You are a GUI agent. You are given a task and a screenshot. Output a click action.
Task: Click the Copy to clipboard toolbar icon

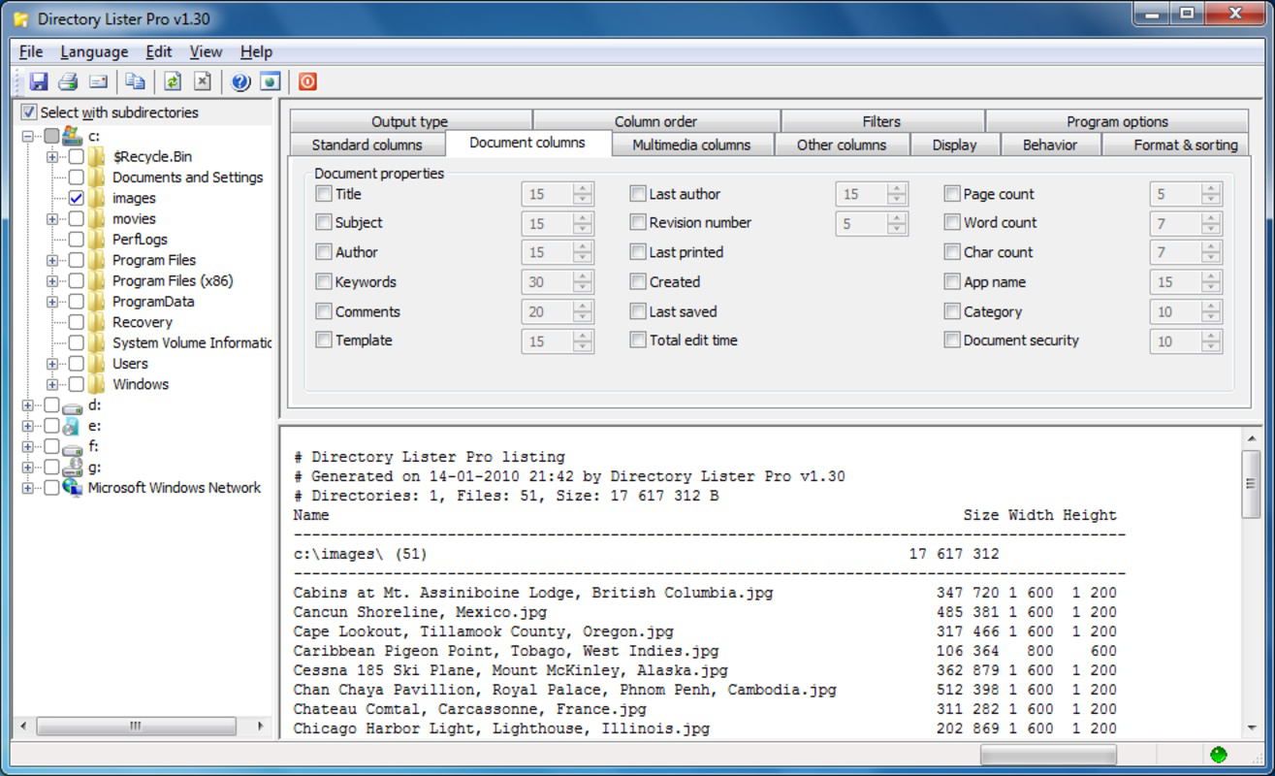coord(136,81)
